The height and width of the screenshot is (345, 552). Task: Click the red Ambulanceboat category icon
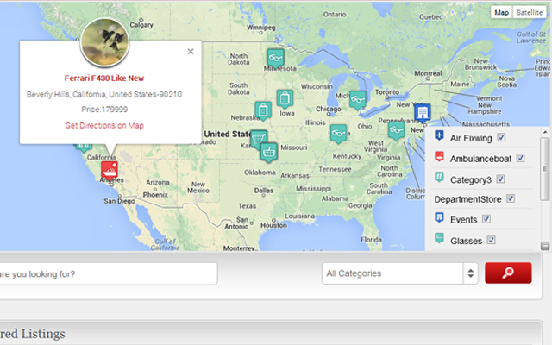coord(439,156)
